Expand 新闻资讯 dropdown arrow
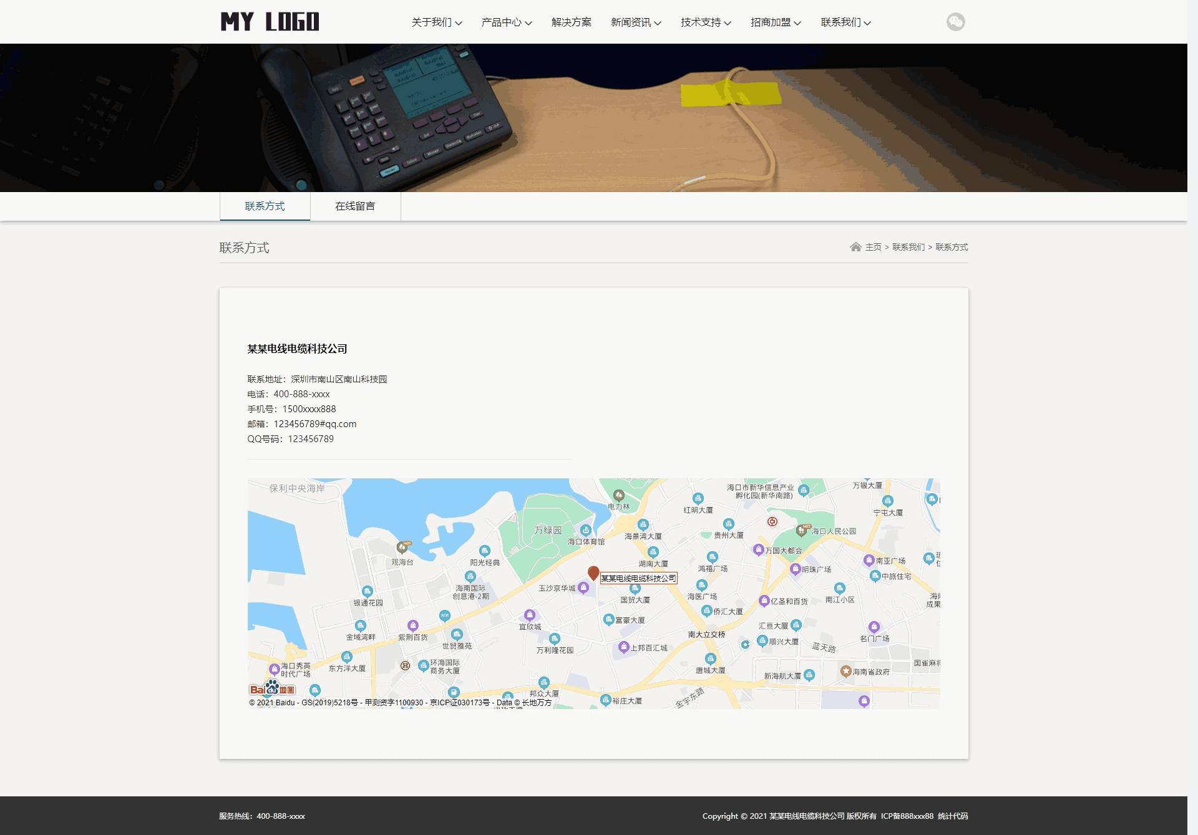The width and height of the screenshot is (1198, 835). pos(658,23)
